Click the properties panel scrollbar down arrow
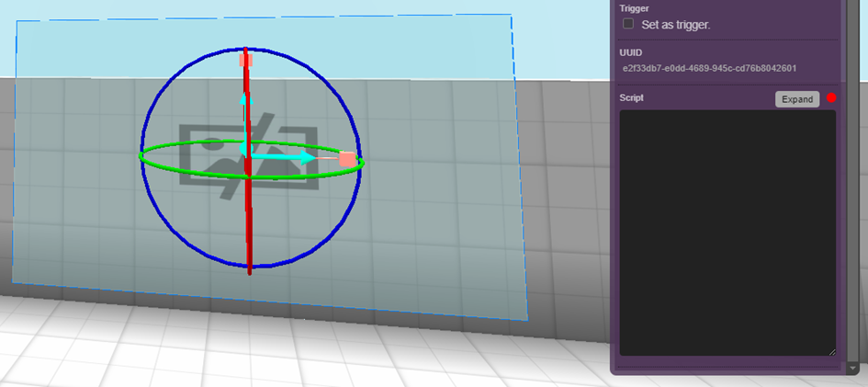 click(852, 368)
